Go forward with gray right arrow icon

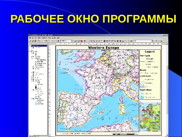(x=109, y=41)
